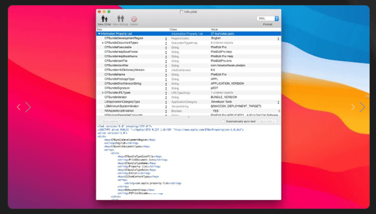Click the Value column header
Screen dimensions: 376x214
214,29
